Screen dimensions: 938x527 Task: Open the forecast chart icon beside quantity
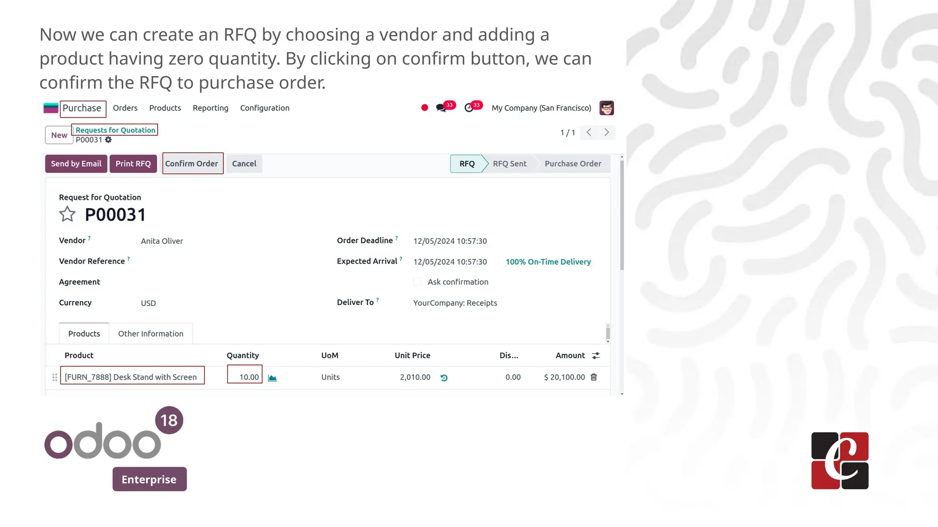pos(273,377)
